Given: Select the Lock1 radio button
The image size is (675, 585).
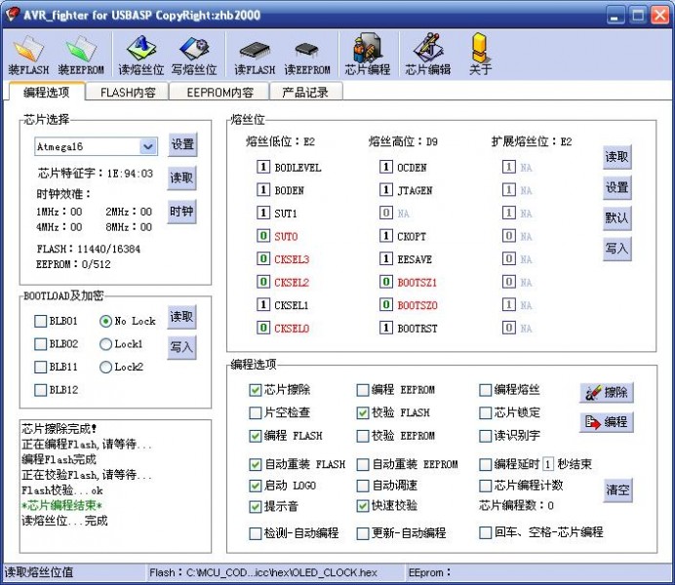Looking at the screenshot, I should point(105,344).
